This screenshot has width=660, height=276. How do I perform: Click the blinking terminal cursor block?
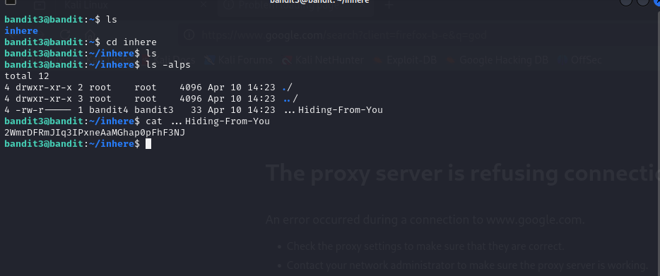[148, 144]
